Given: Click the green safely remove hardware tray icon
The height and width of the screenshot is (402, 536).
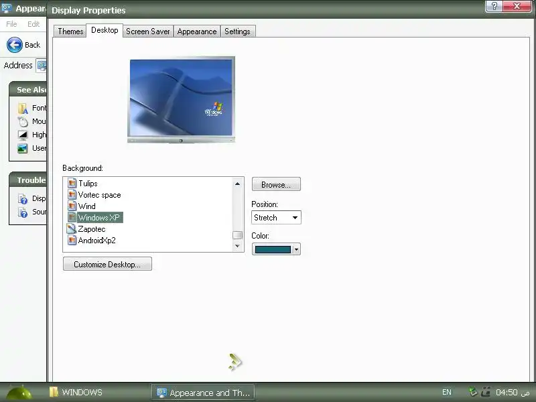Looking at the screenshot, I should coord(473,392).
